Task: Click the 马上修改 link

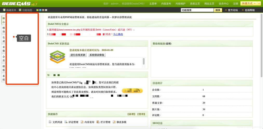Action: point(118,34)
